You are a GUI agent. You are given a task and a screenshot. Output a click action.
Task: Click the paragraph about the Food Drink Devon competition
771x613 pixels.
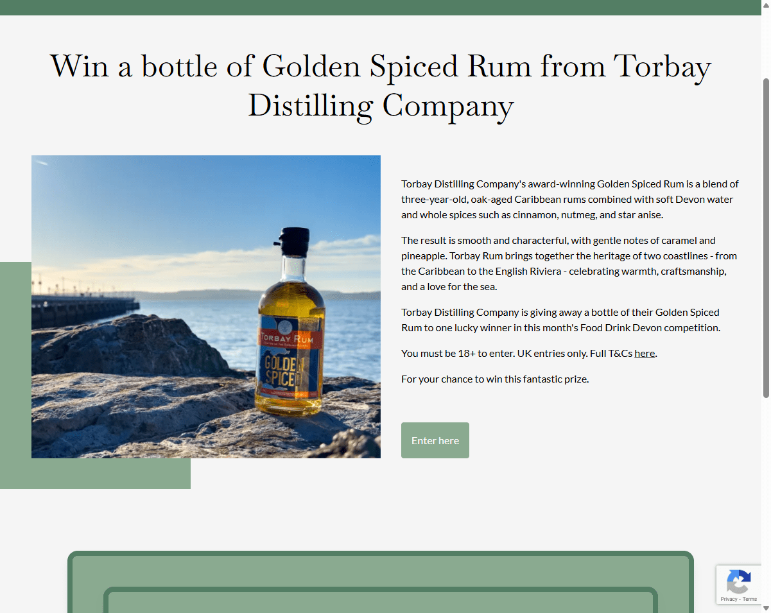pos(561,320)
